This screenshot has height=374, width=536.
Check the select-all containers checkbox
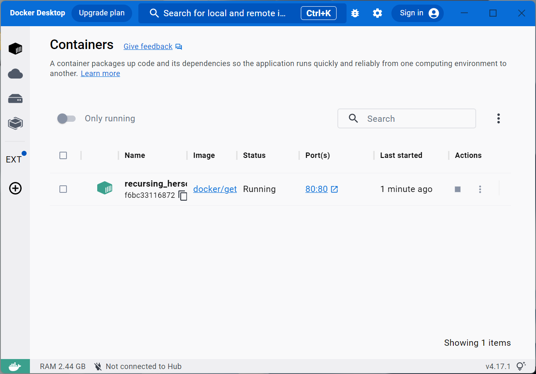click(x=63, y=155)
